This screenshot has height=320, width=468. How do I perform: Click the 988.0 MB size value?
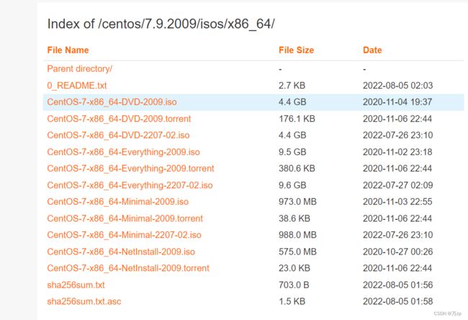297,234
